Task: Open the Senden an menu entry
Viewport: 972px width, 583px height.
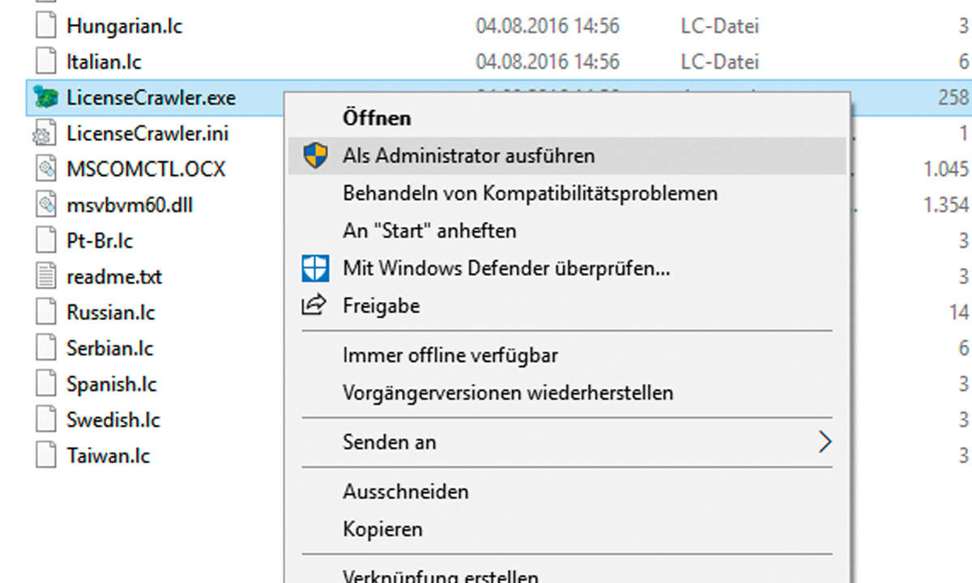Action: point(390,442)
